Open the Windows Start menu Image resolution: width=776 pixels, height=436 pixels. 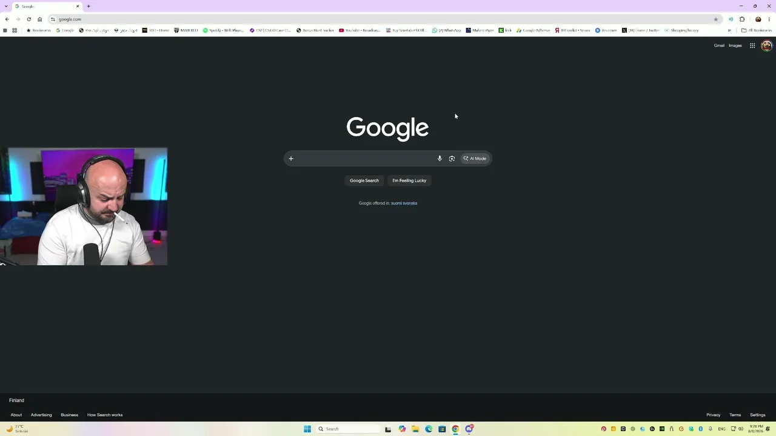pos(307,429)
